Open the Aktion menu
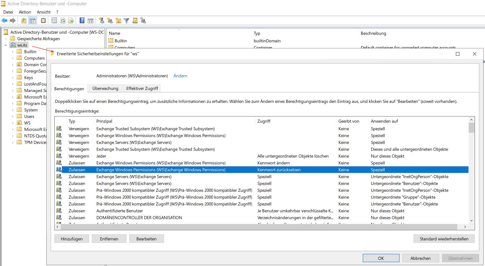 click(x=25, y=12)
